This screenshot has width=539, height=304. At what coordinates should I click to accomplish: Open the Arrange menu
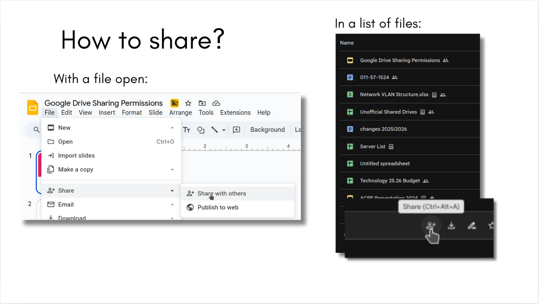(181, 112)
